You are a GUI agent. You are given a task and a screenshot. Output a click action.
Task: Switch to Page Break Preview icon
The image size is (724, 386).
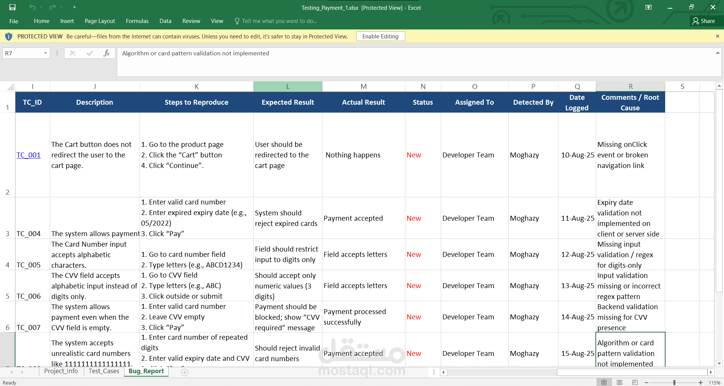tap(635, 382)
